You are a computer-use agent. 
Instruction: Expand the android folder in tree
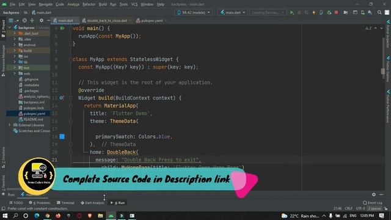pos(15,45)
